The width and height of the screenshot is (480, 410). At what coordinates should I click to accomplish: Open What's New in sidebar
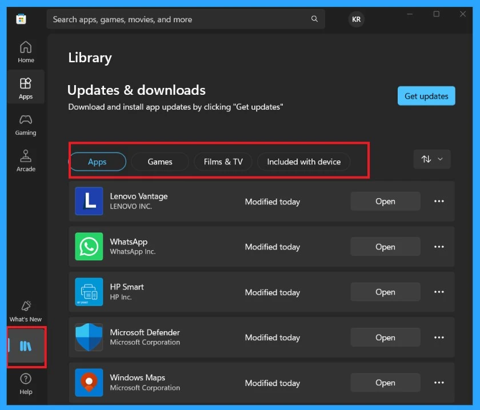tap(26, 311)
